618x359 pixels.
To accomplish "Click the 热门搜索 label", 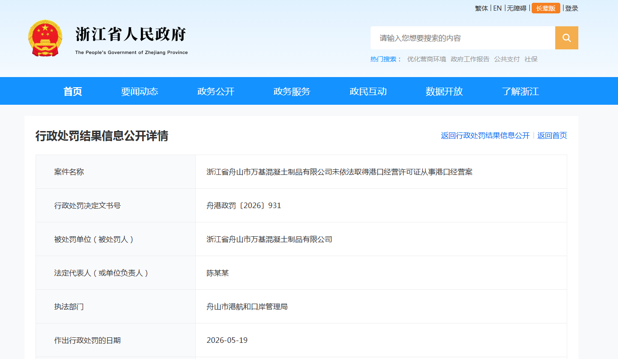I will [x=386, y=59].
